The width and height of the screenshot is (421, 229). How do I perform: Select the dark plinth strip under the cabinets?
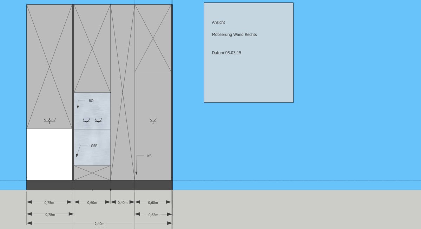(99, 185)
